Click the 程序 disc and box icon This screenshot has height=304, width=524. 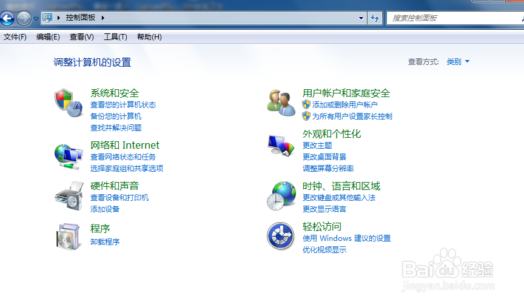(69, 237)
